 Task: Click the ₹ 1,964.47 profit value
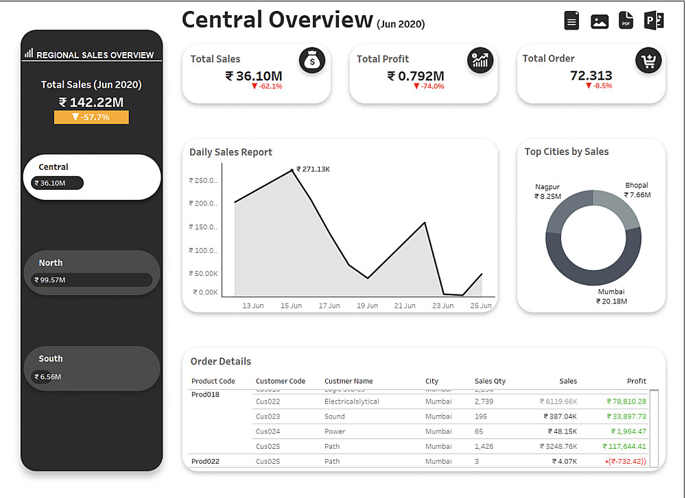coord(628,431)
